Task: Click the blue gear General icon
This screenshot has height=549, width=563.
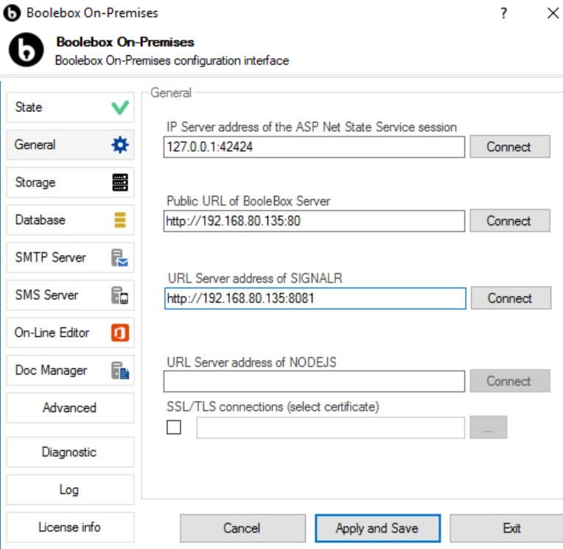Action: [x=120, y=144]
